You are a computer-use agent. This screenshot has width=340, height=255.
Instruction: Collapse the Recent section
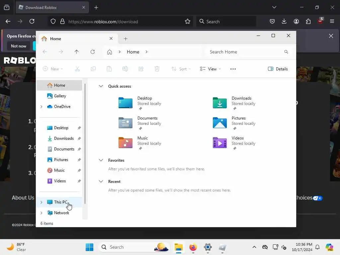tap(101, 182)
